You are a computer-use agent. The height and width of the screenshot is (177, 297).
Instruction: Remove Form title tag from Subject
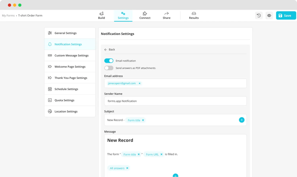point(143,120)
